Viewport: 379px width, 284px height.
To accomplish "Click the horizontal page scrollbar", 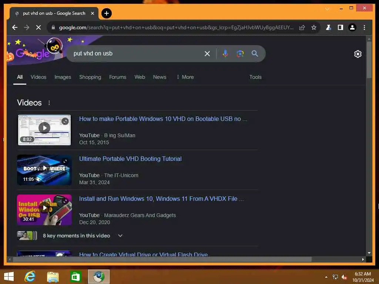I will pos(162,259).
